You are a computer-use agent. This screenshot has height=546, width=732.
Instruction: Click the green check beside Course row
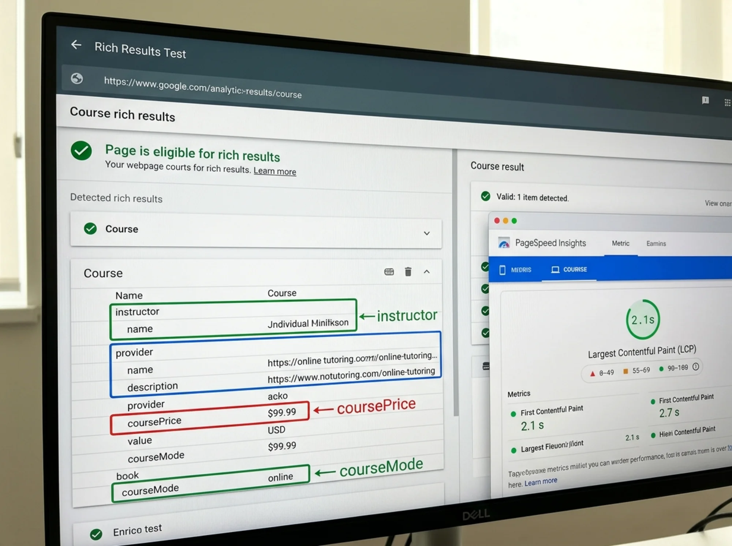(90, 228)
